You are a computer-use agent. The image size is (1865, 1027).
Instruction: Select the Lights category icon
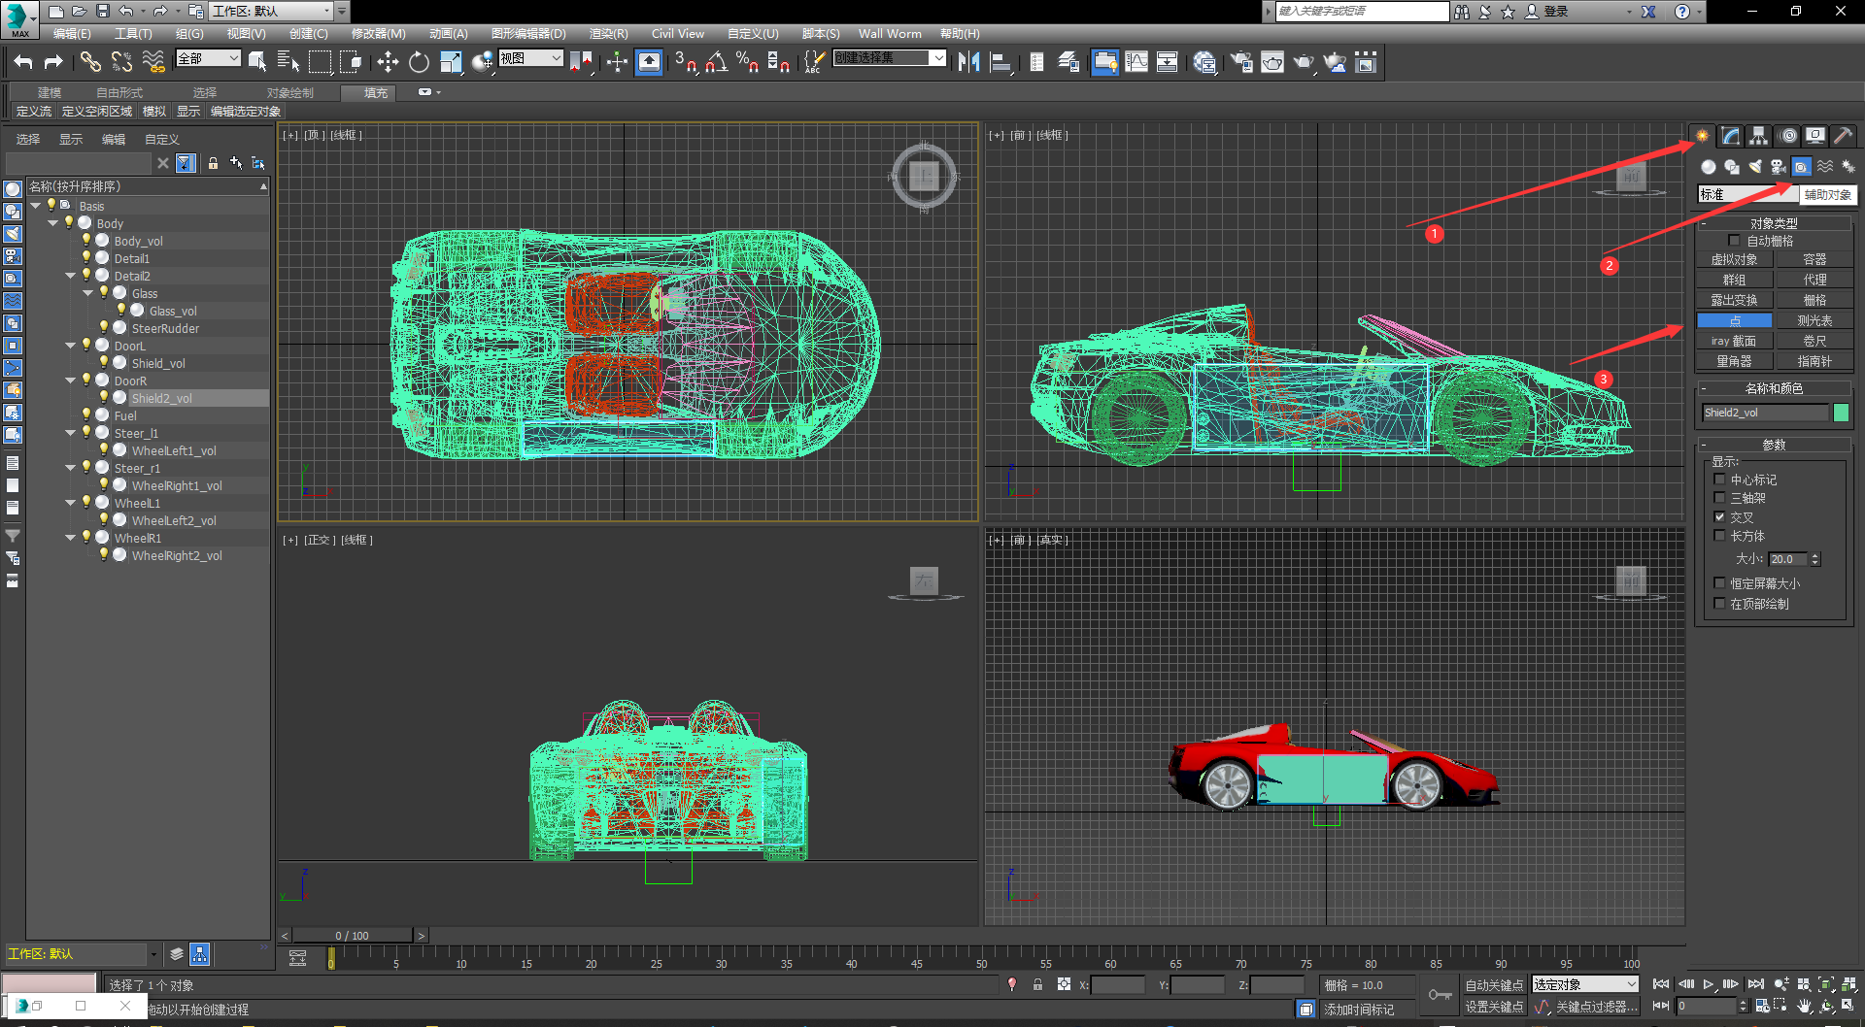pos(1755,167)
